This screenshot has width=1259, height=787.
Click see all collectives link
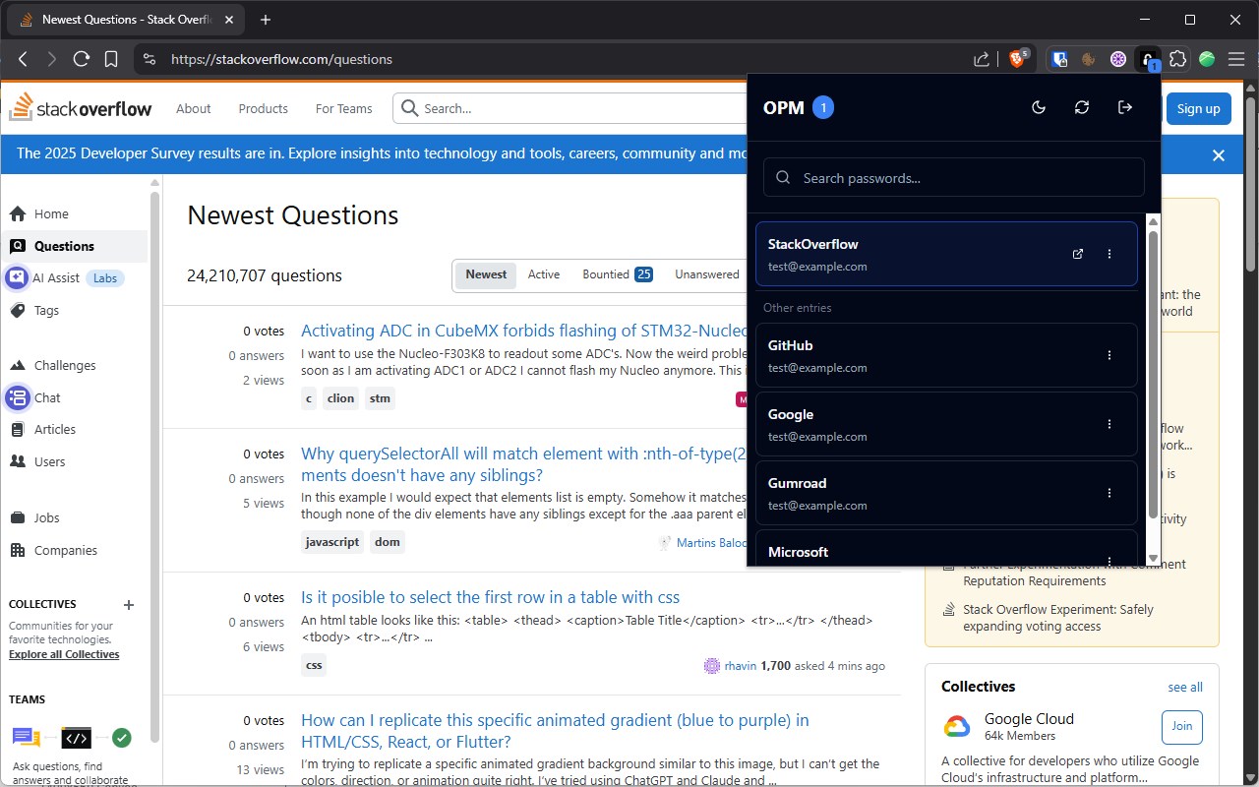tap(1185, 687)
